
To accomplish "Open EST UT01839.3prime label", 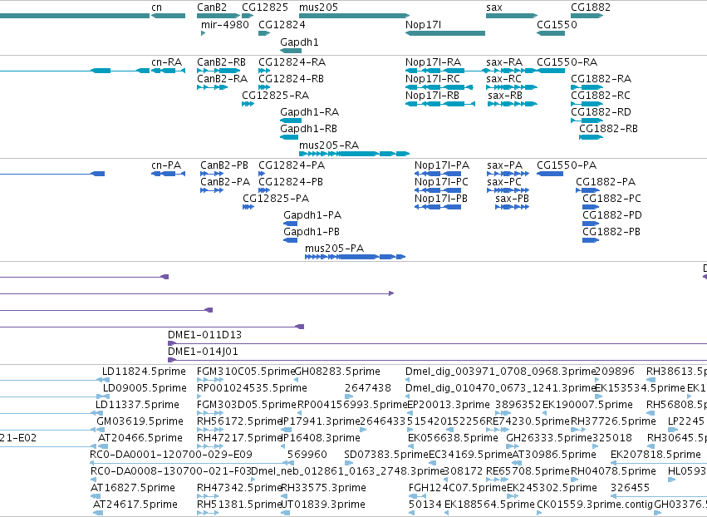I will [x=323, y=505].
